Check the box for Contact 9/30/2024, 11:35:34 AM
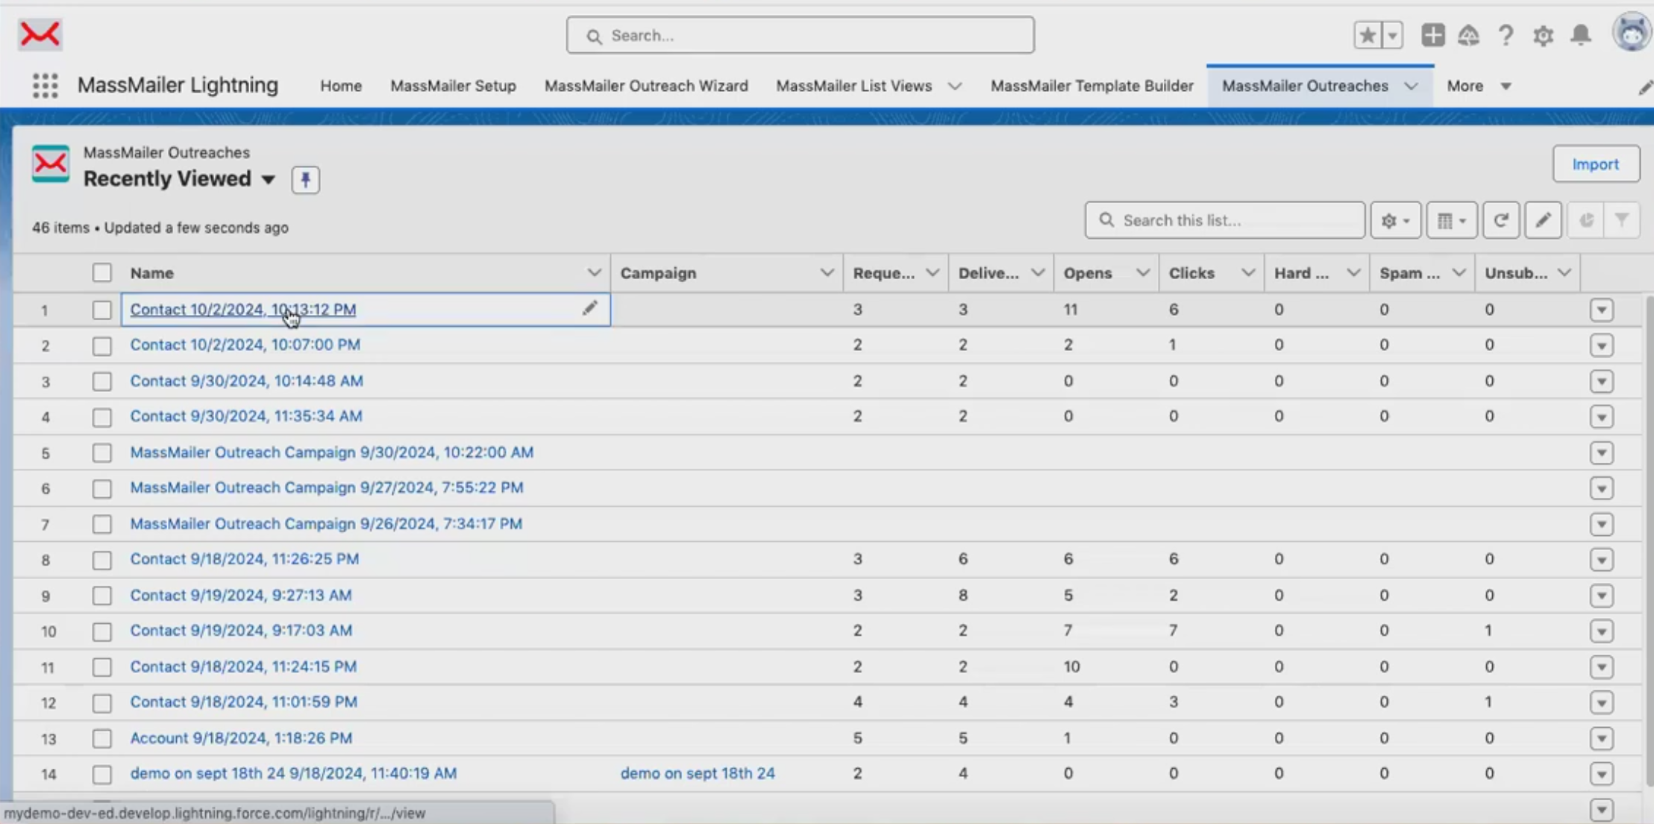The image size is (1654, 824). (x=102, y=416)
